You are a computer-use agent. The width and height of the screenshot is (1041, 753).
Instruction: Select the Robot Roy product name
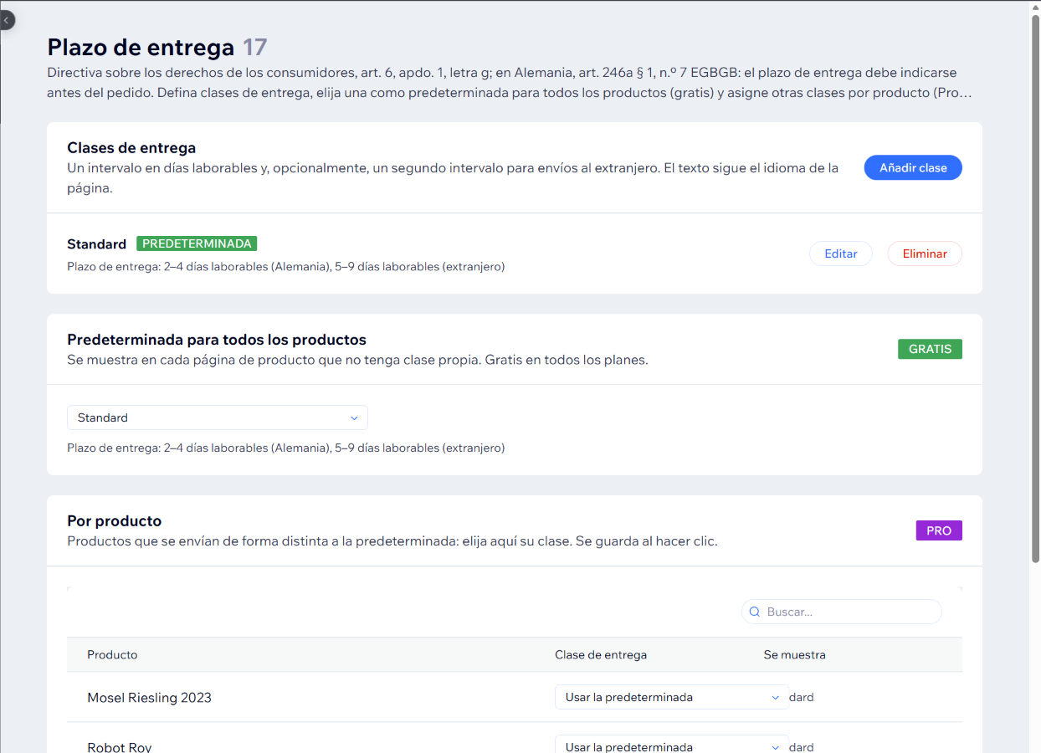click(120, 746)
